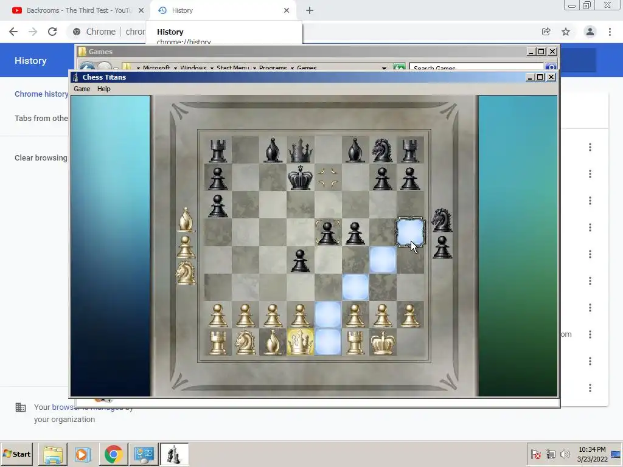Click the black pawn on e5

(327, 233)
